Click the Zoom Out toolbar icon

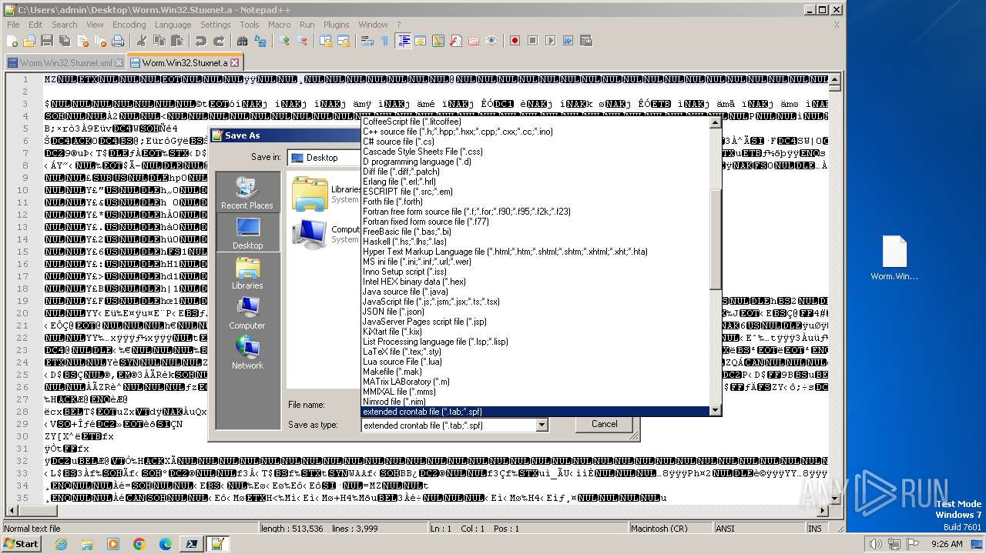pyautogui.click(x=303, y=41)
